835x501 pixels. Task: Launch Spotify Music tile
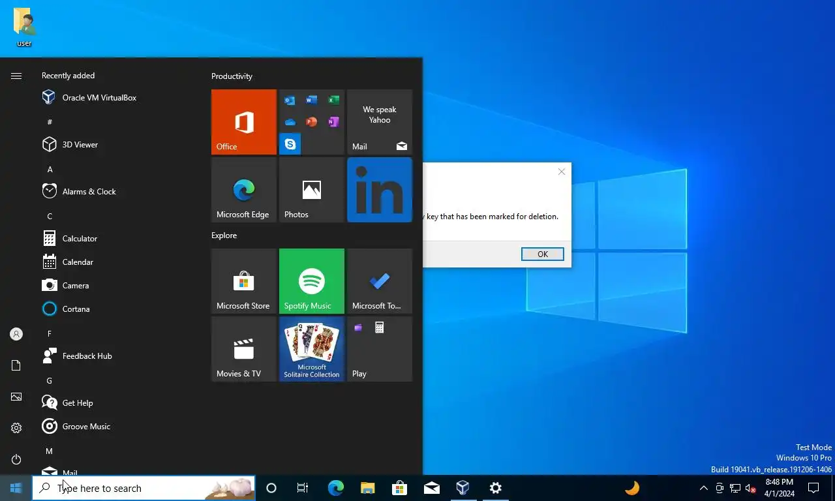tap(312, 281)
